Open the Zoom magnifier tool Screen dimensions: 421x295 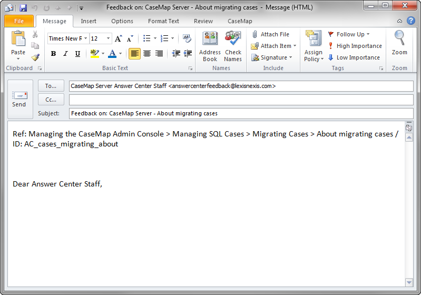399,43
